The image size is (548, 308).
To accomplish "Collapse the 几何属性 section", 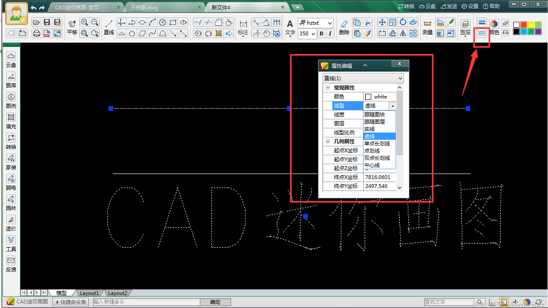I will pos(328,142).
